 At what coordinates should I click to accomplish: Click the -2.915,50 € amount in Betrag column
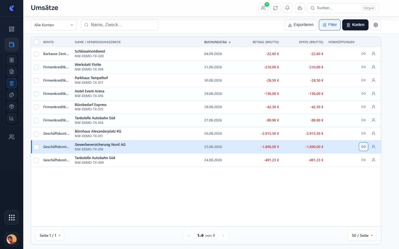click(x=270, y=133)
